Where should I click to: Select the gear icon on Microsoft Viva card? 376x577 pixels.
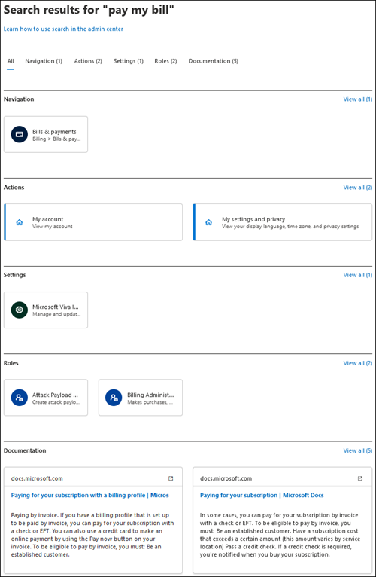(20, 310)
